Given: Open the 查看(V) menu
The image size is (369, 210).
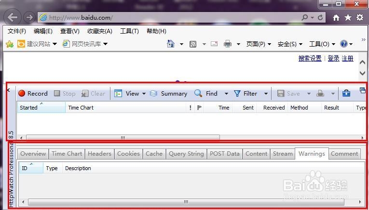Looking at the screenshot, I should (70, 31).
